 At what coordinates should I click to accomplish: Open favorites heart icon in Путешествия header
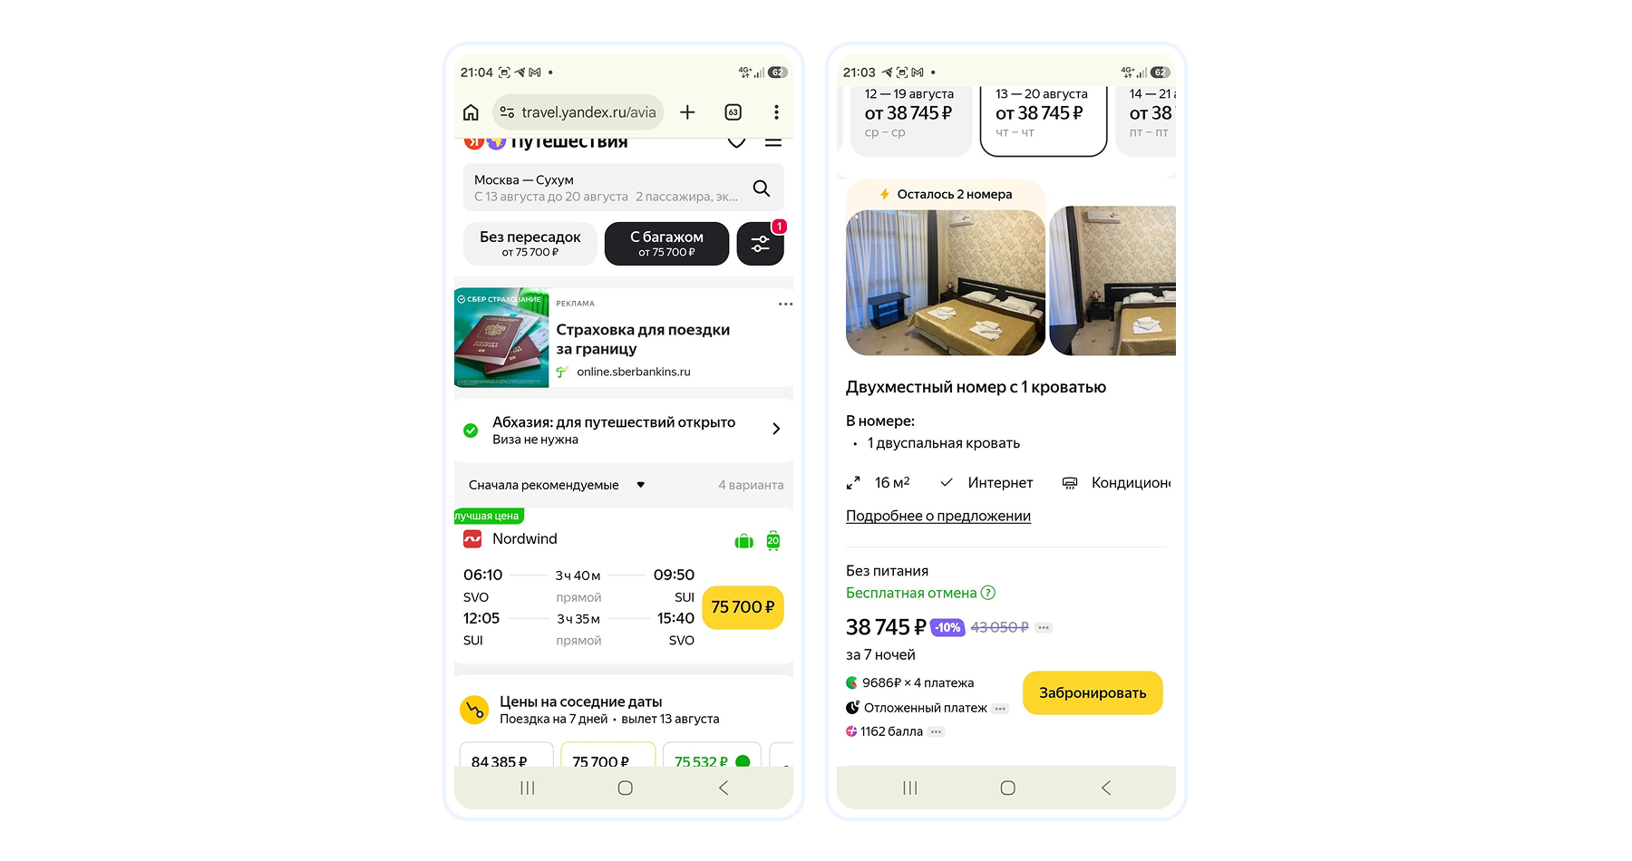click(736, 141)
